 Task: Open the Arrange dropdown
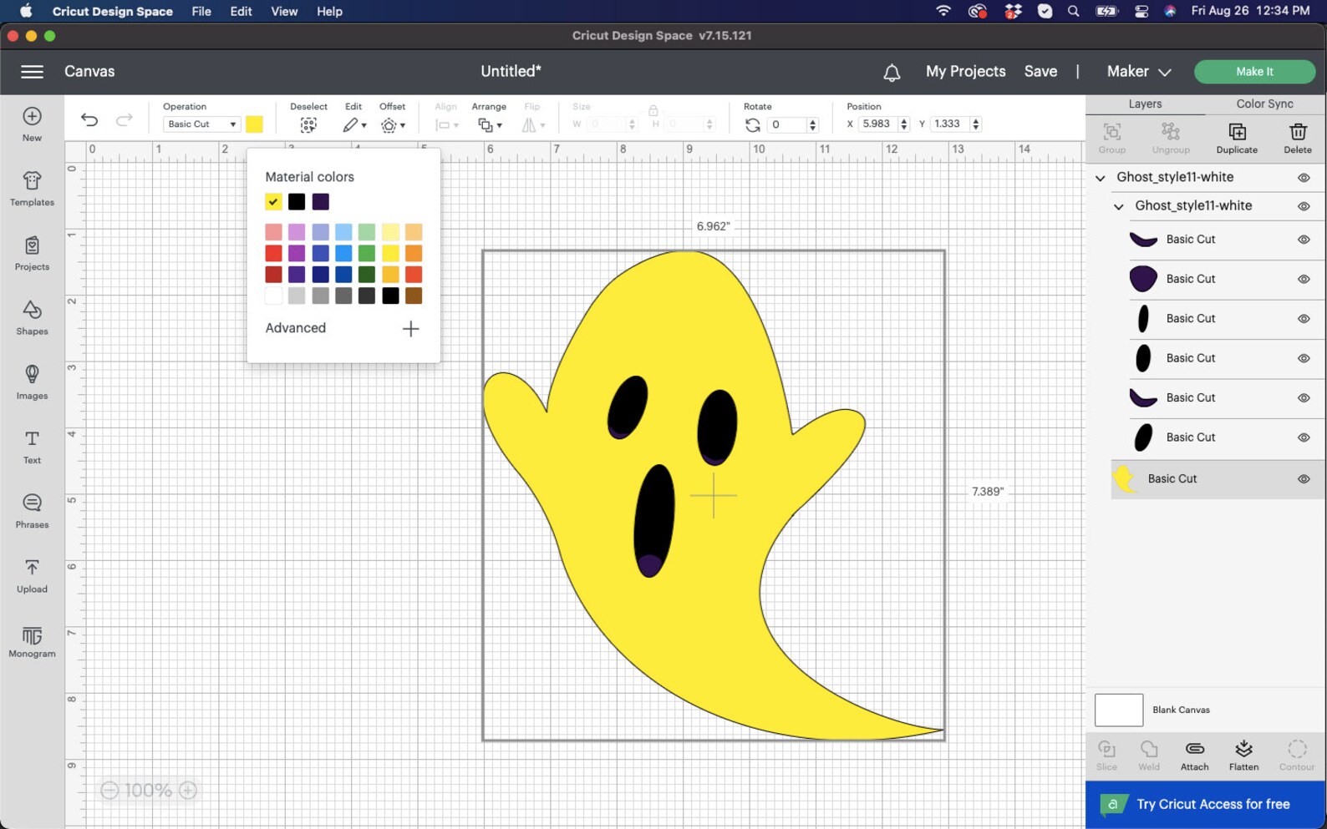(x=490, y=125)
